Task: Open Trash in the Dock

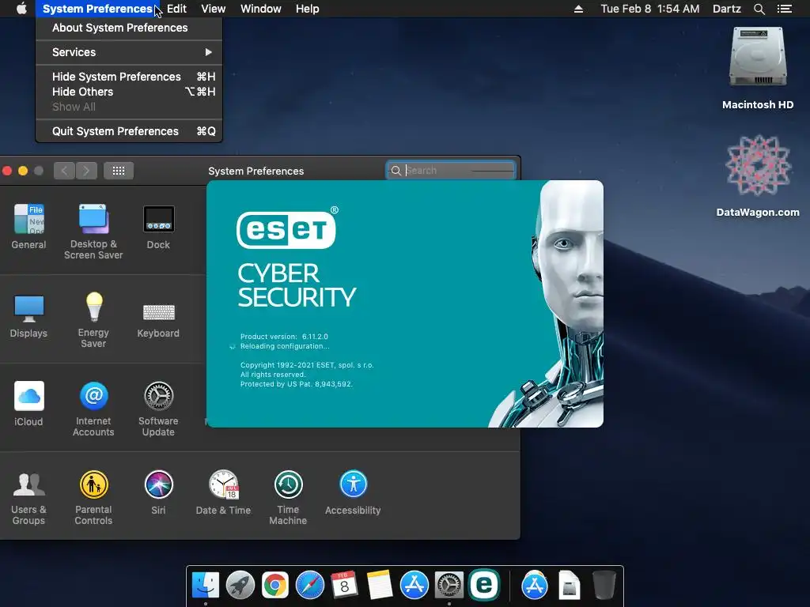Action: 604,586
